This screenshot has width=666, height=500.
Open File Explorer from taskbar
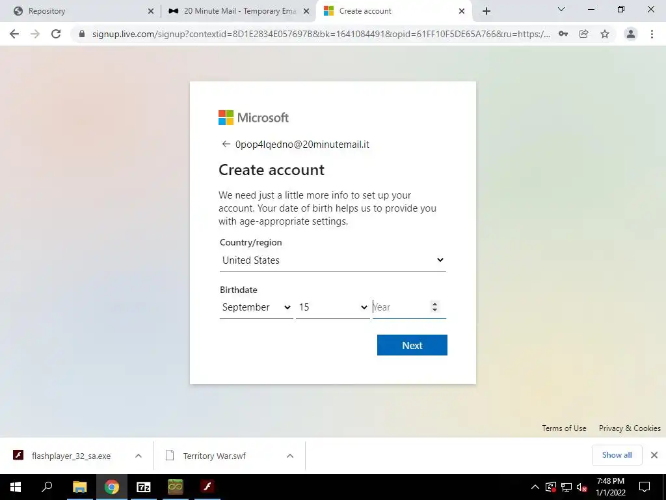[79, 487]
